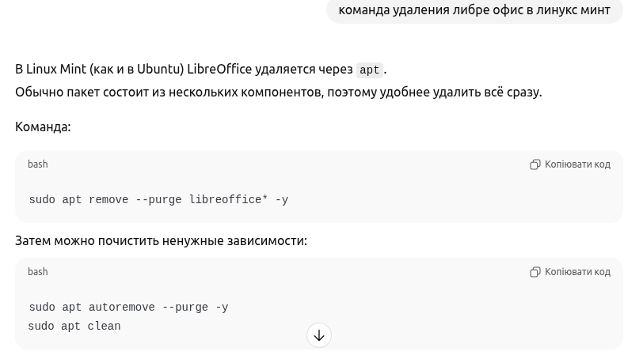
Task: Click the inline code word apt
Action: 369,70
